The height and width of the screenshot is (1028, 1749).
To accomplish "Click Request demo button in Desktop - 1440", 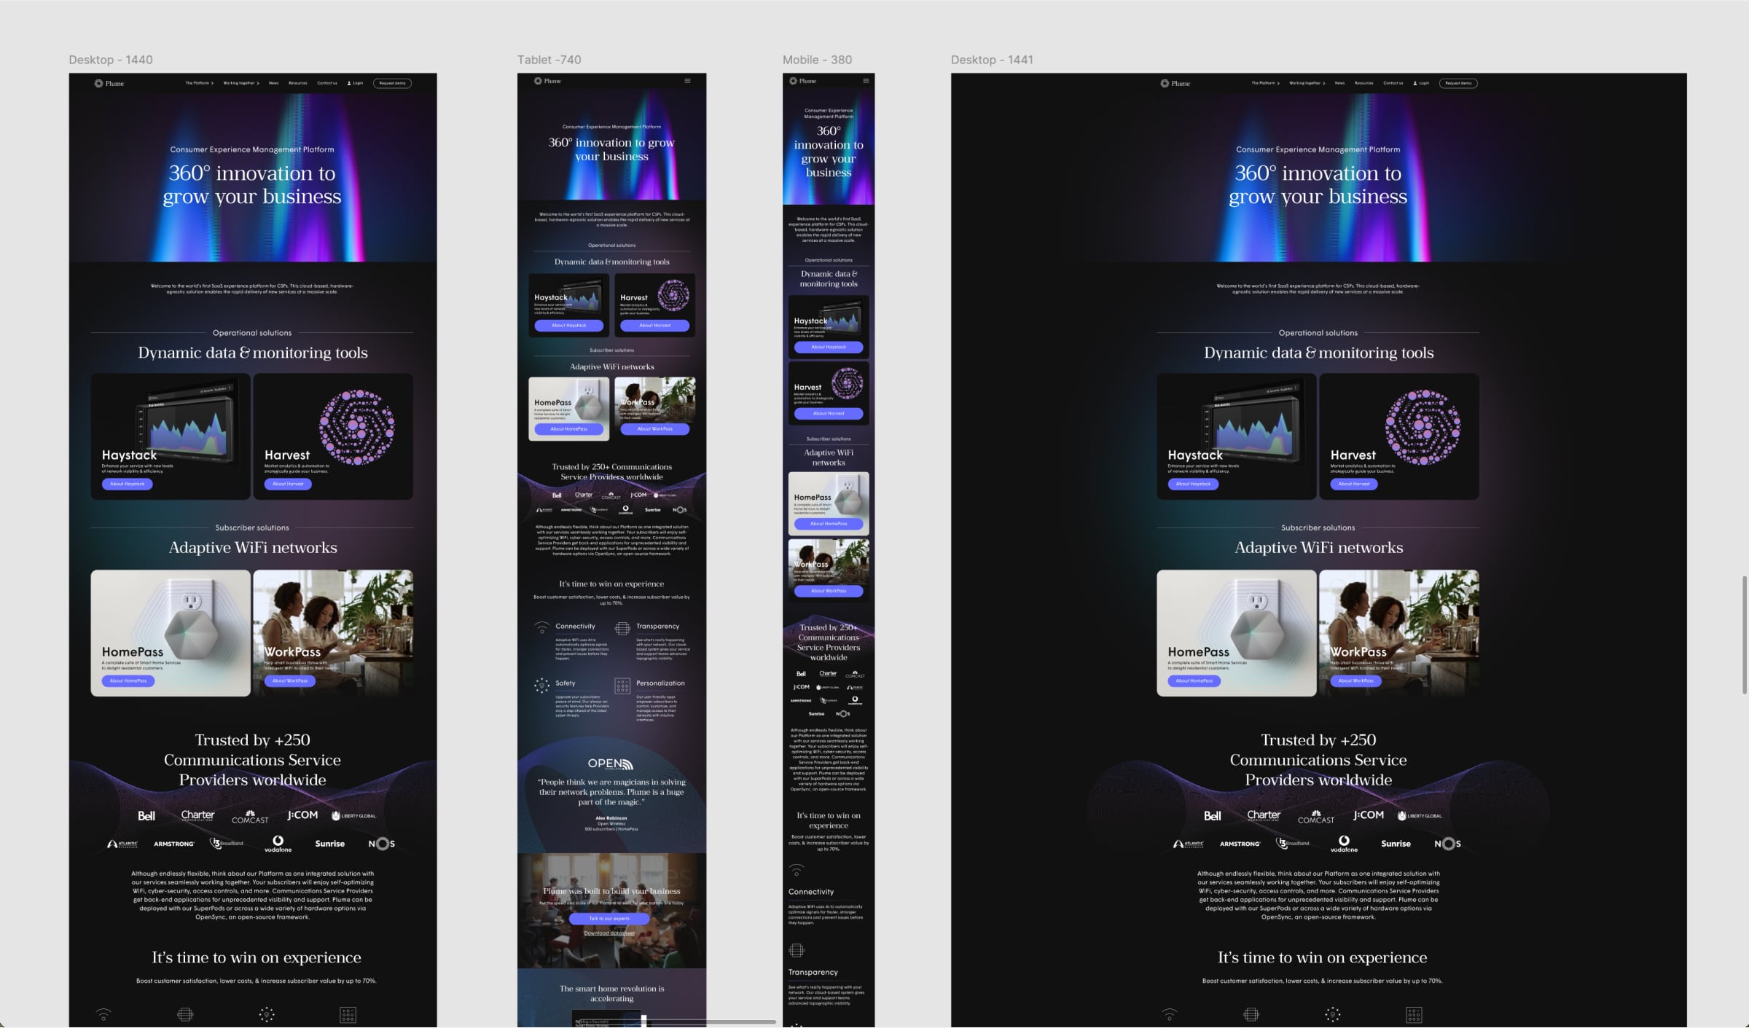I will point(392,83).
